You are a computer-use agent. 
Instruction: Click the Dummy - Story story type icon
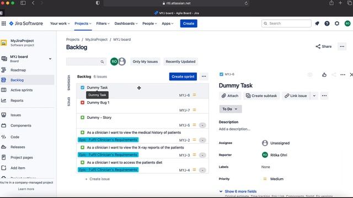[82, 117]
